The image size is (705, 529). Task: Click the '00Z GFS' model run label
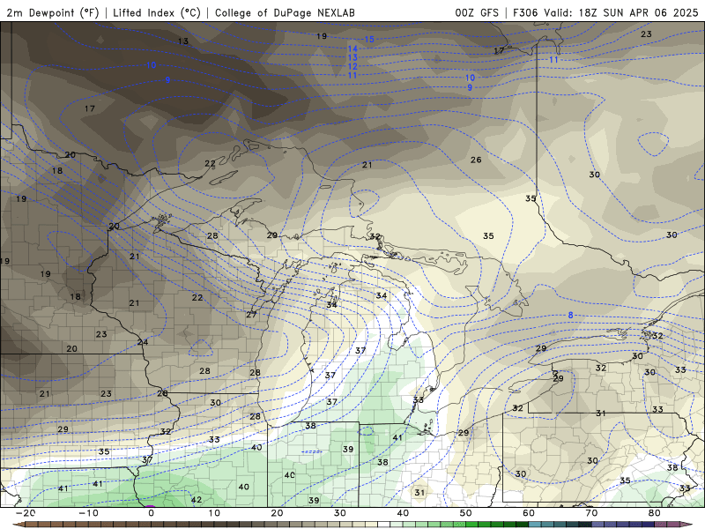(477, 12)
